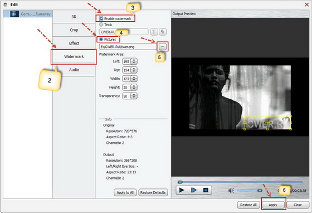Select the CWER.RU watermark box in preview
The width and height of the screenshot is (312, 213).
[x=267, y=123]
